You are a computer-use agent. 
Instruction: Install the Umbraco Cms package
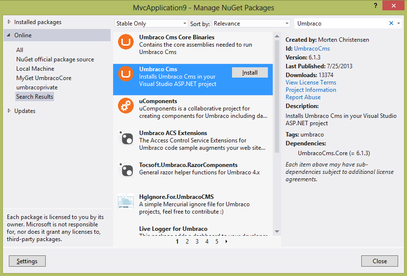tap(250, 73)
